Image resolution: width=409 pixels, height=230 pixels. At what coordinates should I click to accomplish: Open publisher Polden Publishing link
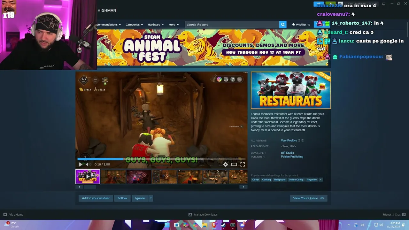pyautogui.click(x=292, y=157)
